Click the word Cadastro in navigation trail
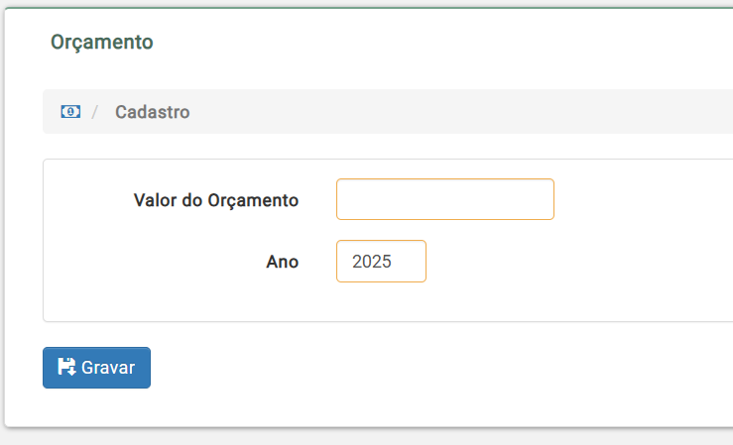 pyautogui.click(x=153, y=112)
